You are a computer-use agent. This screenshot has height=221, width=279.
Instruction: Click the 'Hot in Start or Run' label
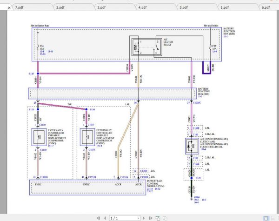(x=40, y=26)
